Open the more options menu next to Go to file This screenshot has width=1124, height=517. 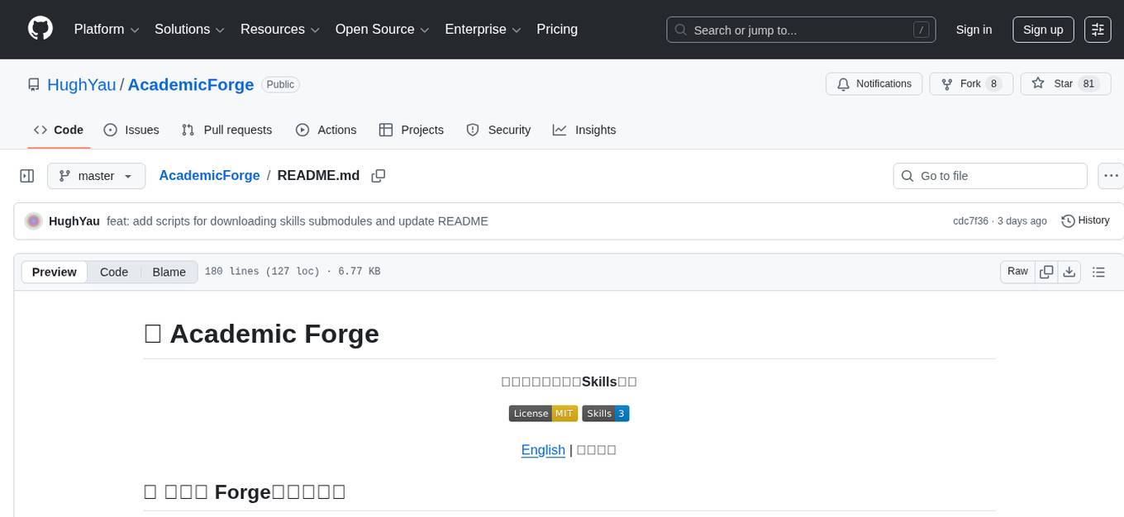tap(1111, 175)
